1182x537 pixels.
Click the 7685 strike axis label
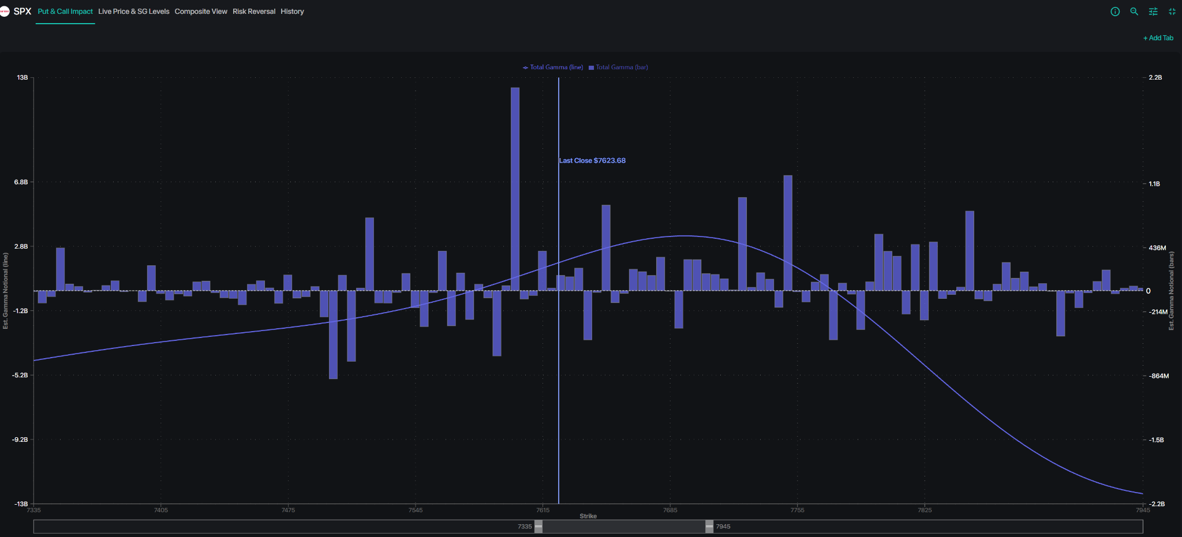tap(670, 510)
